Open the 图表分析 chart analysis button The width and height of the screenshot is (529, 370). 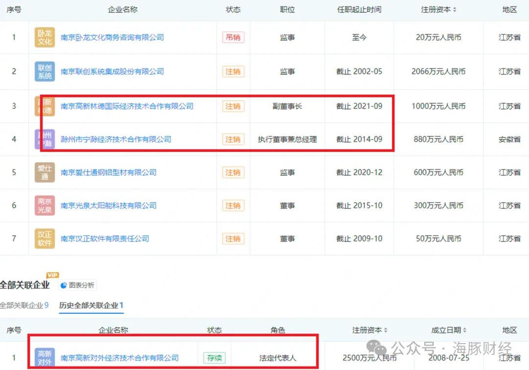click(x=77, y=285)
